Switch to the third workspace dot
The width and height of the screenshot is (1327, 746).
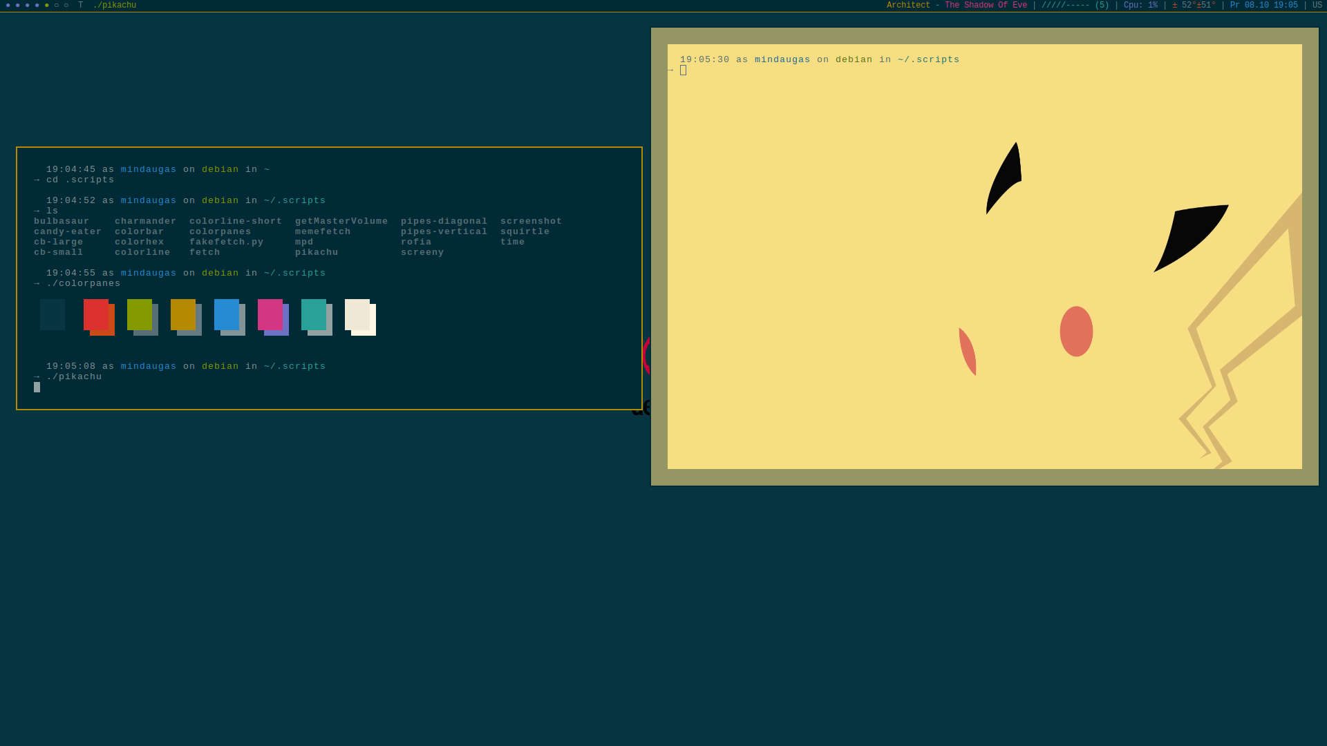pyautogui.click(x=28, y=6)
